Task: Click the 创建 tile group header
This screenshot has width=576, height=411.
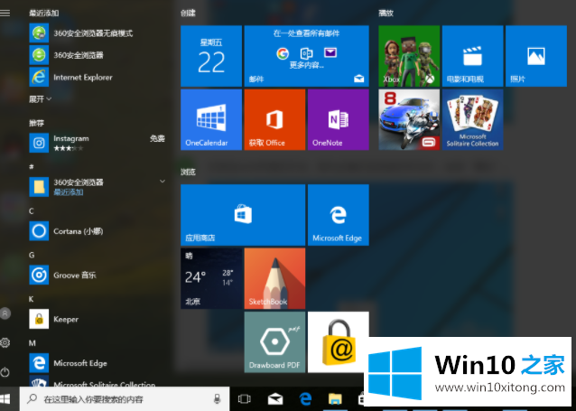Action: pos(188,14)
